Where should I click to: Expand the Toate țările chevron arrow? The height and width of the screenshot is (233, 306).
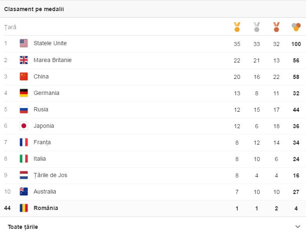(298, 226)
